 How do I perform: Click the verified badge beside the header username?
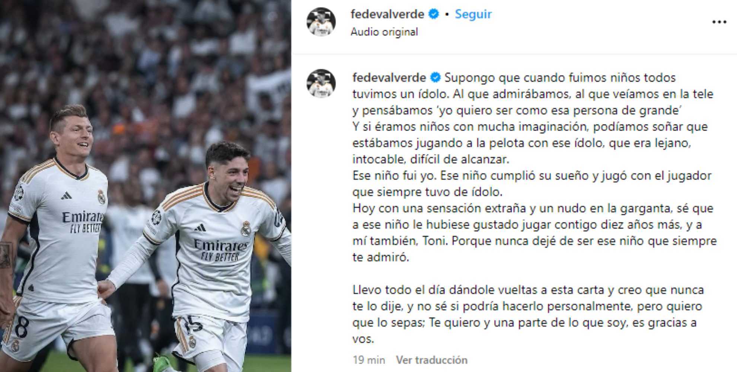433,14
